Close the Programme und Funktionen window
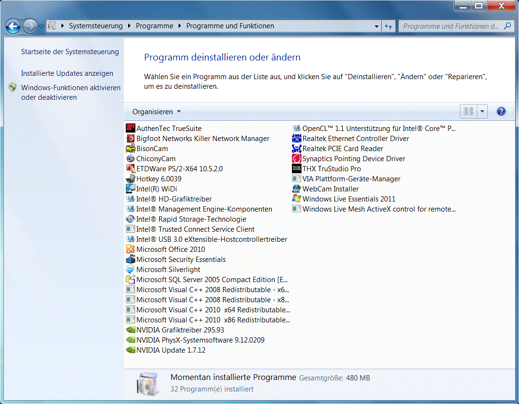This screenshot has width=519, height=404. (x=501, y=6)
